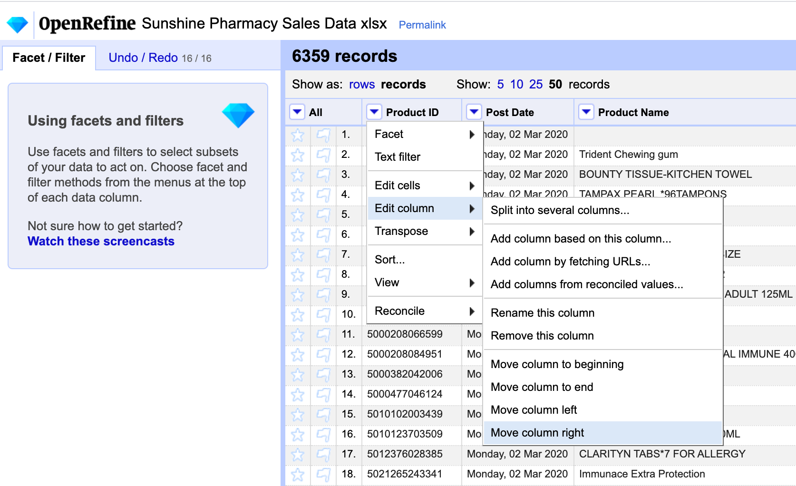Screen dimensions: 796x486
Task: Toggle star on row 12
Action: pyautogui.click(x=298, y=355)
